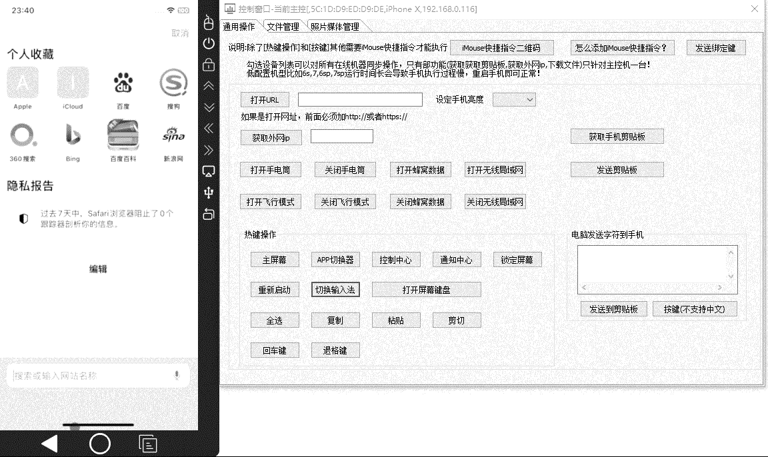768x457 pixels.
Task: Click the double right-chevron sidebar icon
Action: [209, 150]
